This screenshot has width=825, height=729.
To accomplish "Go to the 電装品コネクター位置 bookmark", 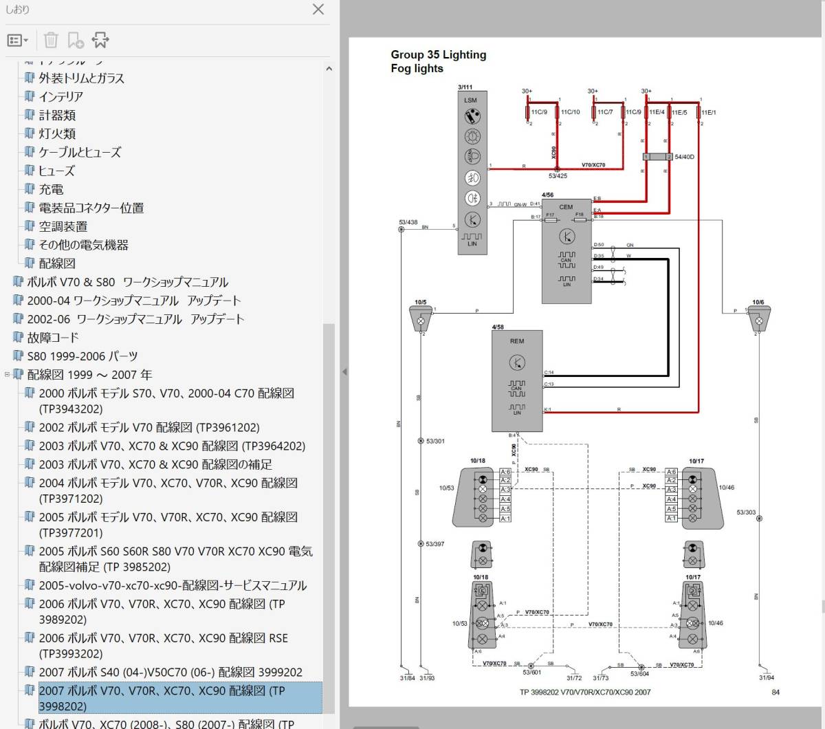I will click(91, 208).
